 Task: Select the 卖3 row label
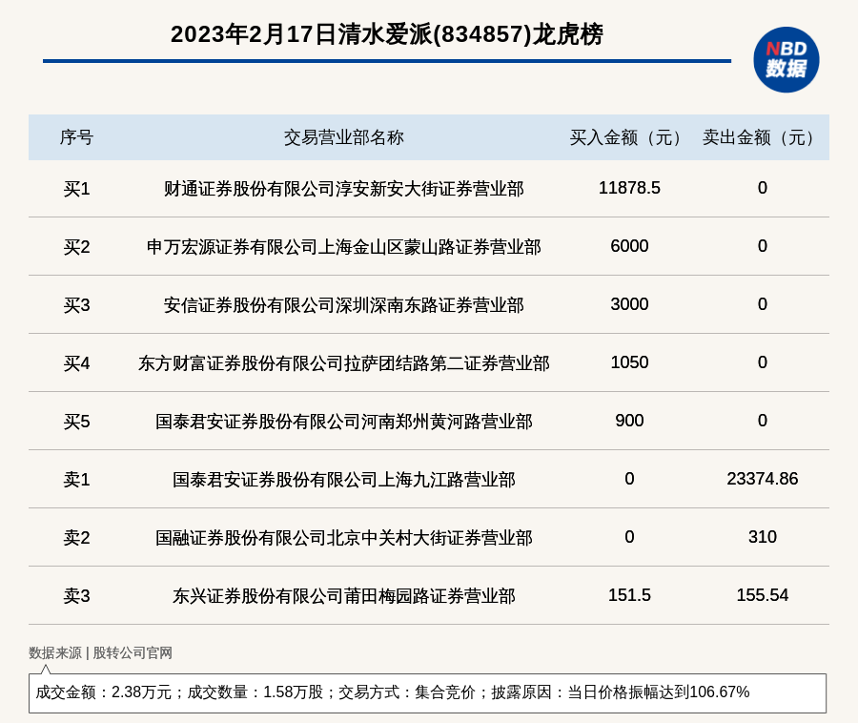click(76, 596)
